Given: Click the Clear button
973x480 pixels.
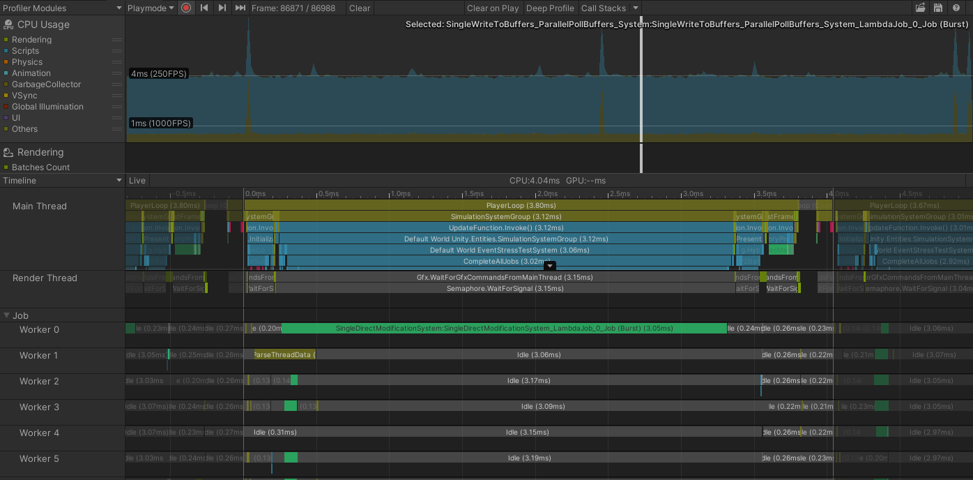Looking at the screenshot, I should coord(360,8).
